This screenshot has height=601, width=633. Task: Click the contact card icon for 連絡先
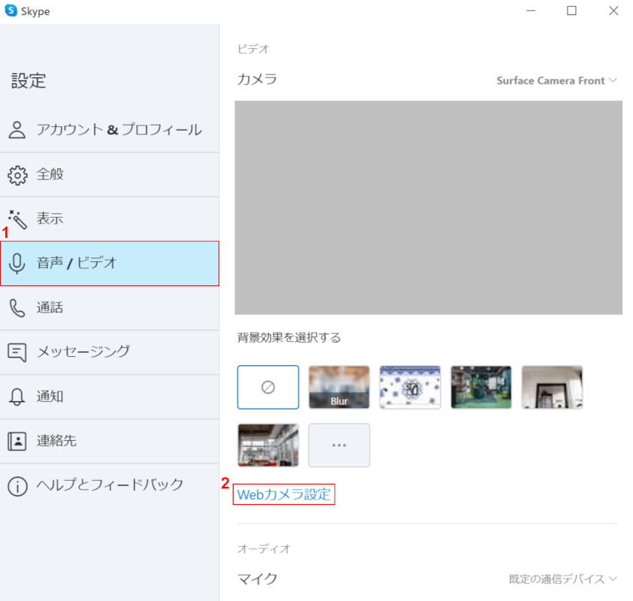pyautogui.click(x=17, y=440)
